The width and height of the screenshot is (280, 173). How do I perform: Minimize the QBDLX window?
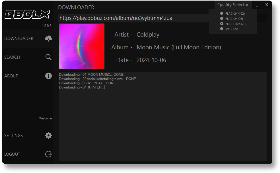[257, 5]
